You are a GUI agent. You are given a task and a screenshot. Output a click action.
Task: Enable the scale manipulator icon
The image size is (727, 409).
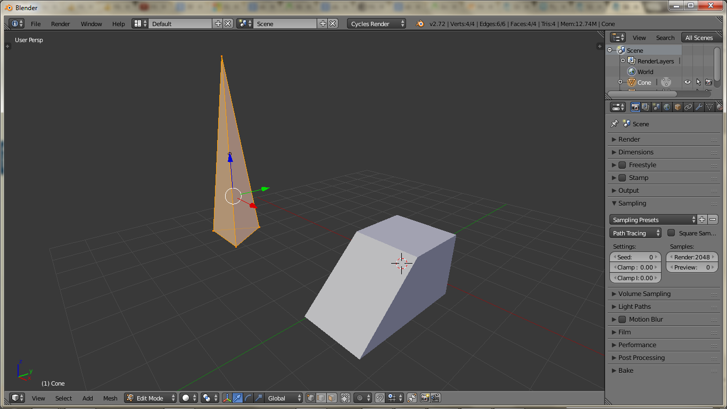(259, 398)
